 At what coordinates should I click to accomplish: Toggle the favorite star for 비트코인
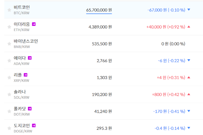pyautogui.click(x=9, y=10)
